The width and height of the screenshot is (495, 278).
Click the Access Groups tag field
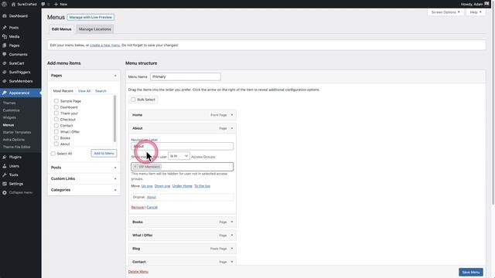tap(183, 167)
